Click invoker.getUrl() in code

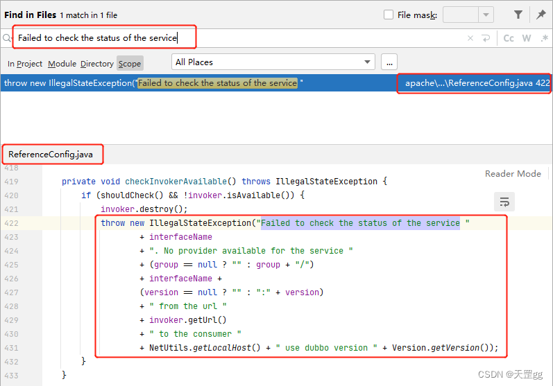click(187, 320)
